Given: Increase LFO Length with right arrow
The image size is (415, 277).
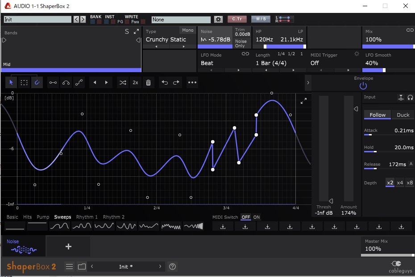Looking at the screenshot, I should tap(293, 70).
